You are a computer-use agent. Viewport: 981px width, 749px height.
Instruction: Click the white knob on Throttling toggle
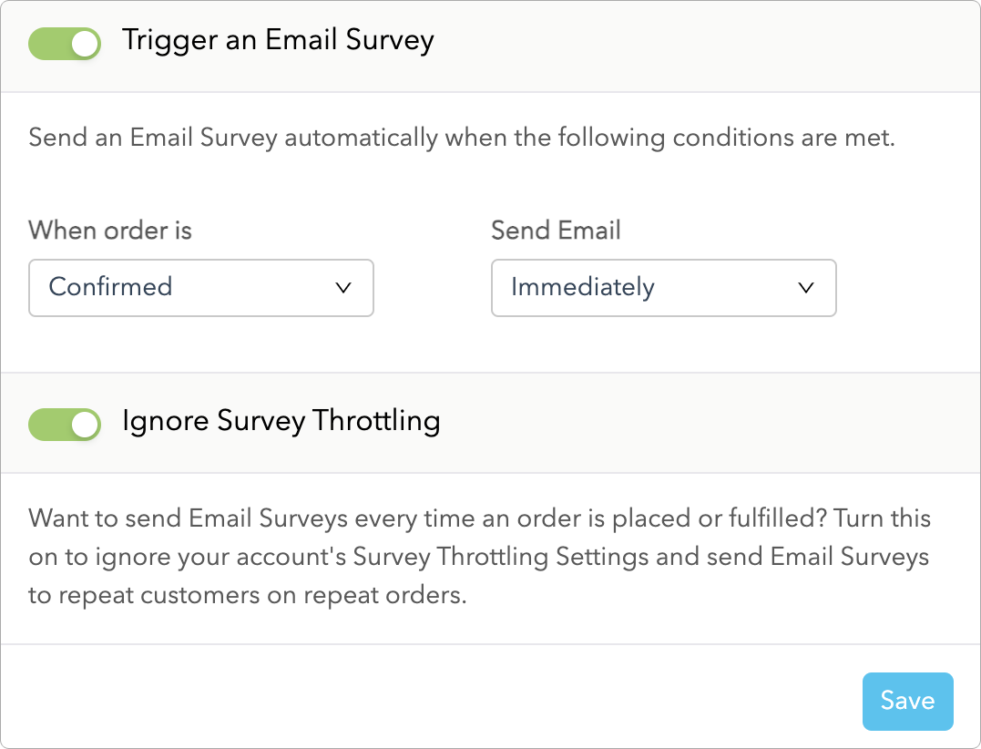point(85,424)
